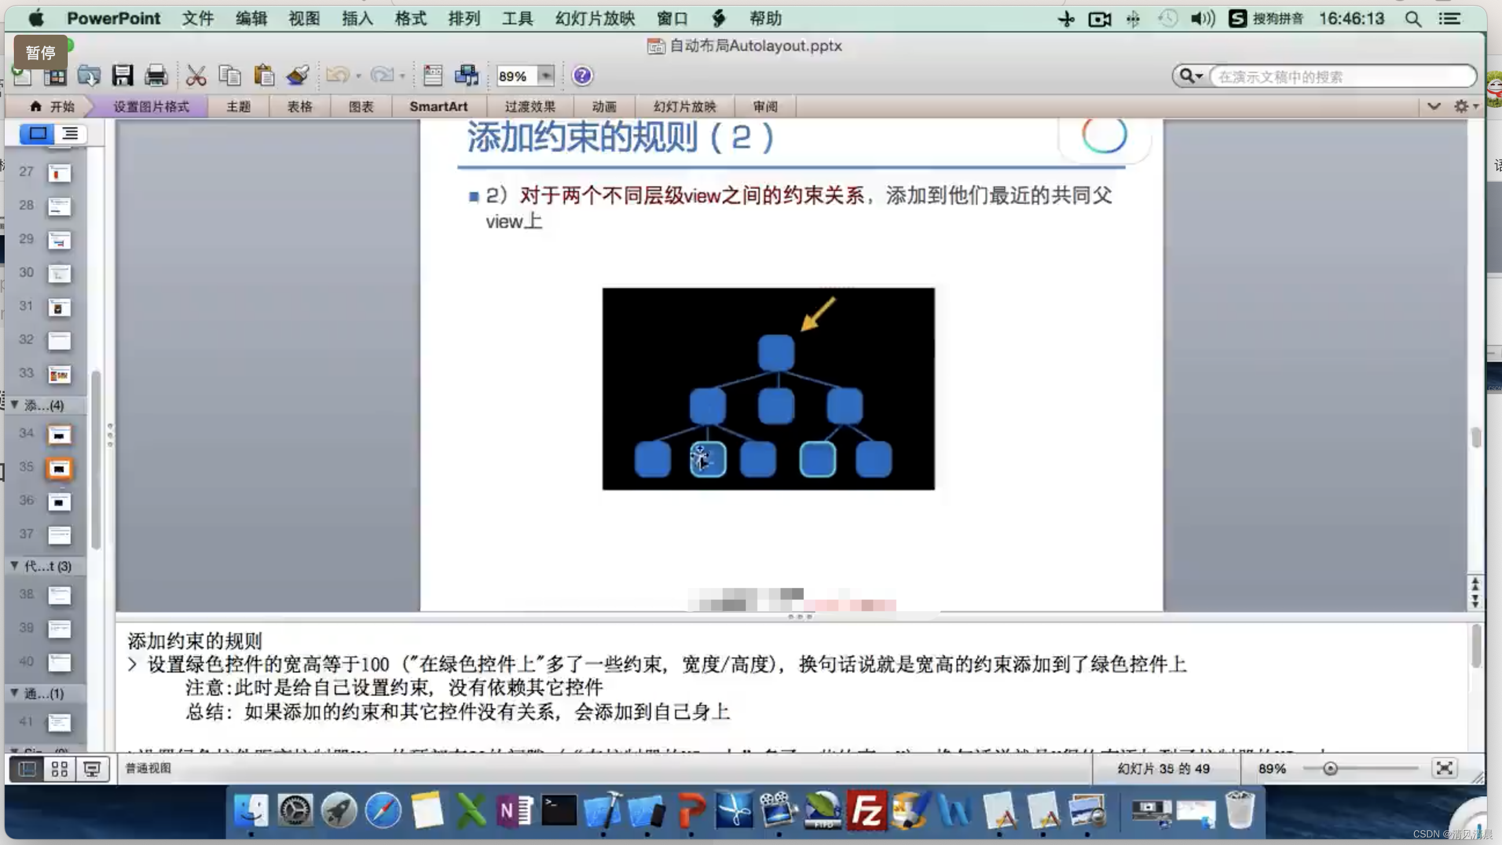Open the SmartArt ribbon tab
This screenshot has width=1502, height=845.
[x=438, y=106]
